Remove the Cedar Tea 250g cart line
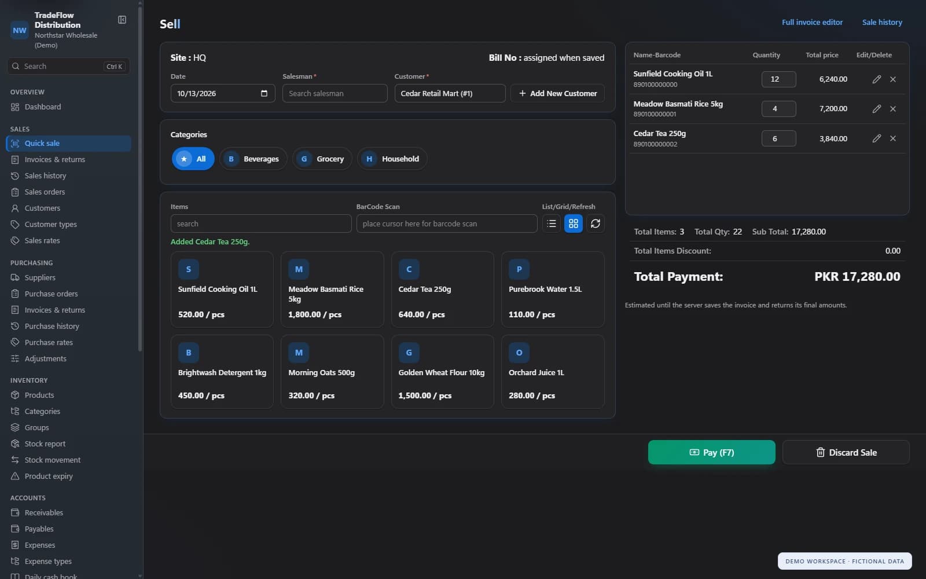Screen dimensions: 926x579 click(x=893, y=138)
